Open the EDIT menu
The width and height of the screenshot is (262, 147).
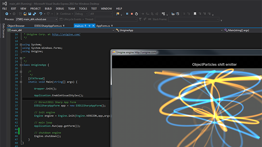14,8
